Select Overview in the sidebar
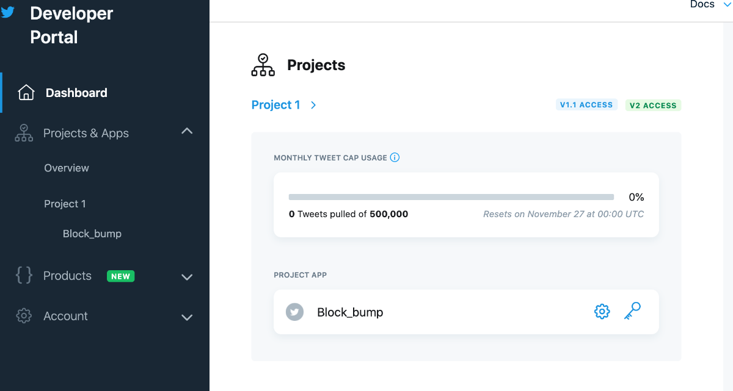Image resolution: width=733 pixels, height=391 pixels. [x=67, y=168]
